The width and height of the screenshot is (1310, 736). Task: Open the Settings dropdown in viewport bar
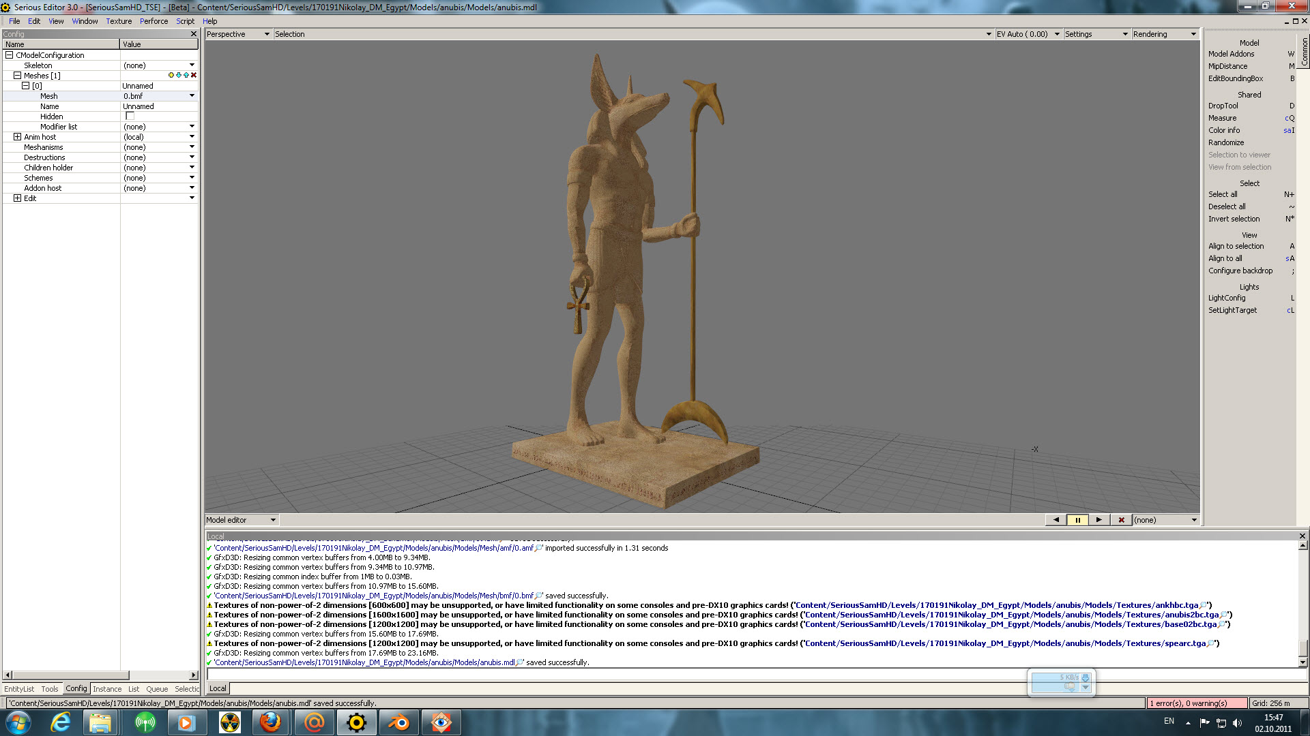coord(1096,34)
